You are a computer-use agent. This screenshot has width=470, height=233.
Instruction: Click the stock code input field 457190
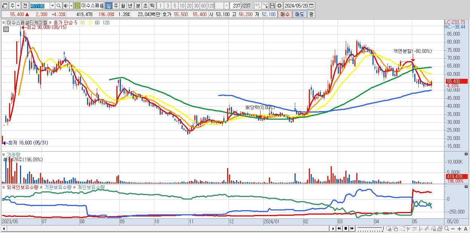tap(40, 6)
